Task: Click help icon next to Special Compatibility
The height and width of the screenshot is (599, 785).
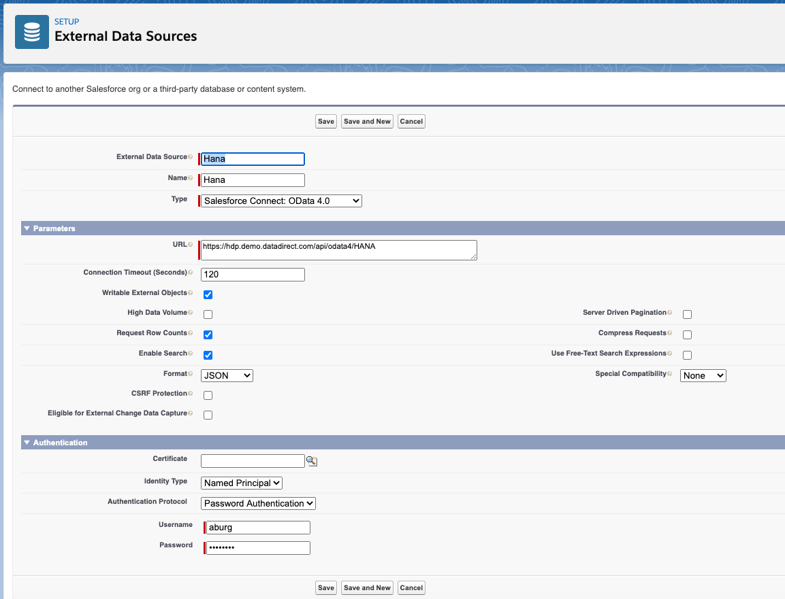Action: tap(670, 374)
